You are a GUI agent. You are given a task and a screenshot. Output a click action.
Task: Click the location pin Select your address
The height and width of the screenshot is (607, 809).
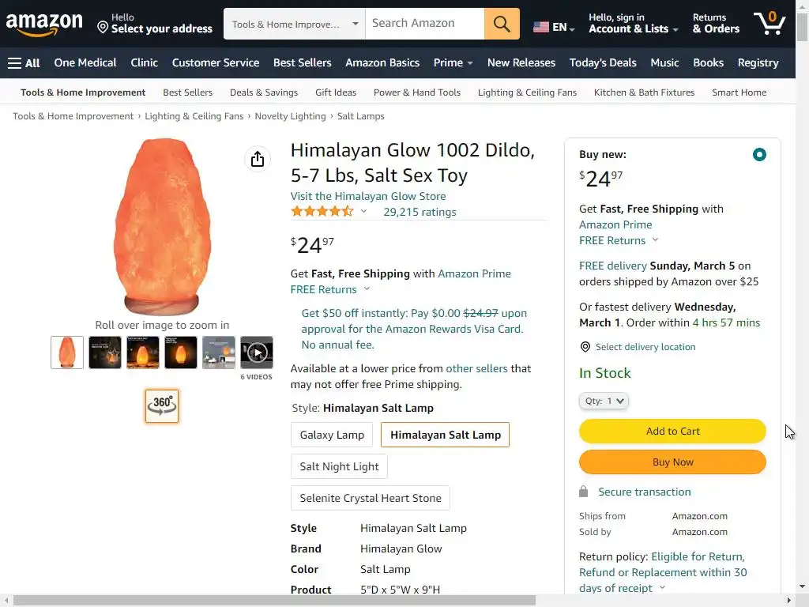(155, 24)
